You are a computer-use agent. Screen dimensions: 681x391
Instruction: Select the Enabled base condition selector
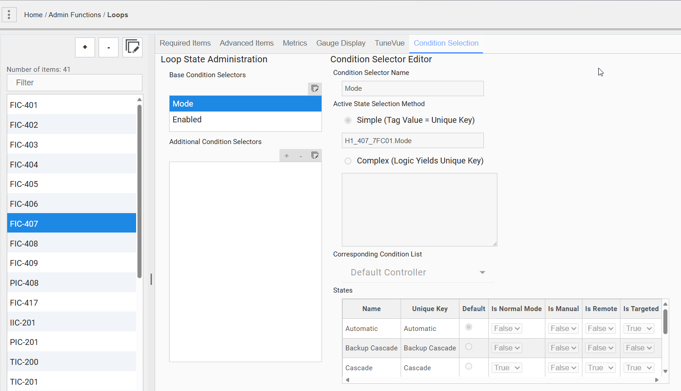(246, 120)
